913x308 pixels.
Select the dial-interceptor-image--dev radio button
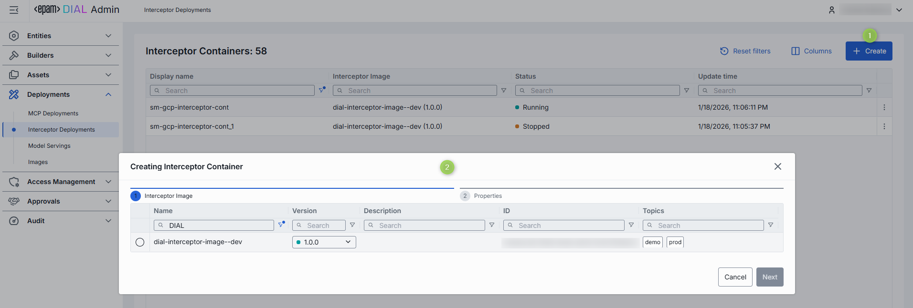(140, 242)
